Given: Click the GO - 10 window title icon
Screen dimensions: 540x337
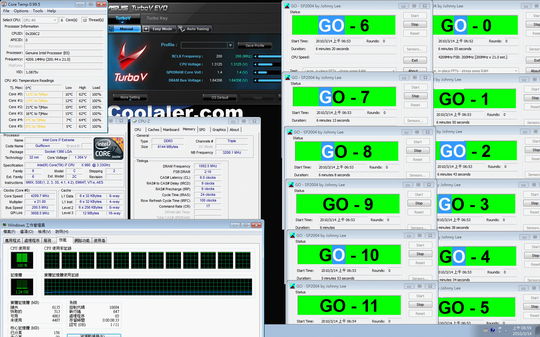Looking at the screenshot, I should coord(292,235).
